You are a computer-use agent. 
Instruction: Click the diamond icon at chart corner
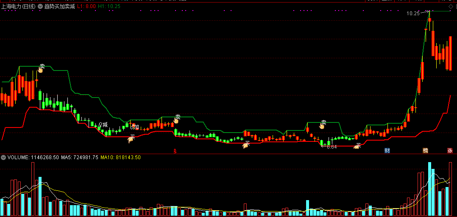(x=450, y=6)
